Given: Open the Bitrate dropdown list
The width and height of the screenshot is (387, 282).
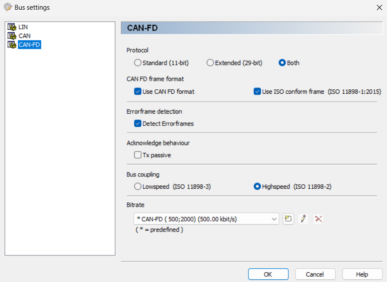Looking at the screenshot, I should (274, 219).
